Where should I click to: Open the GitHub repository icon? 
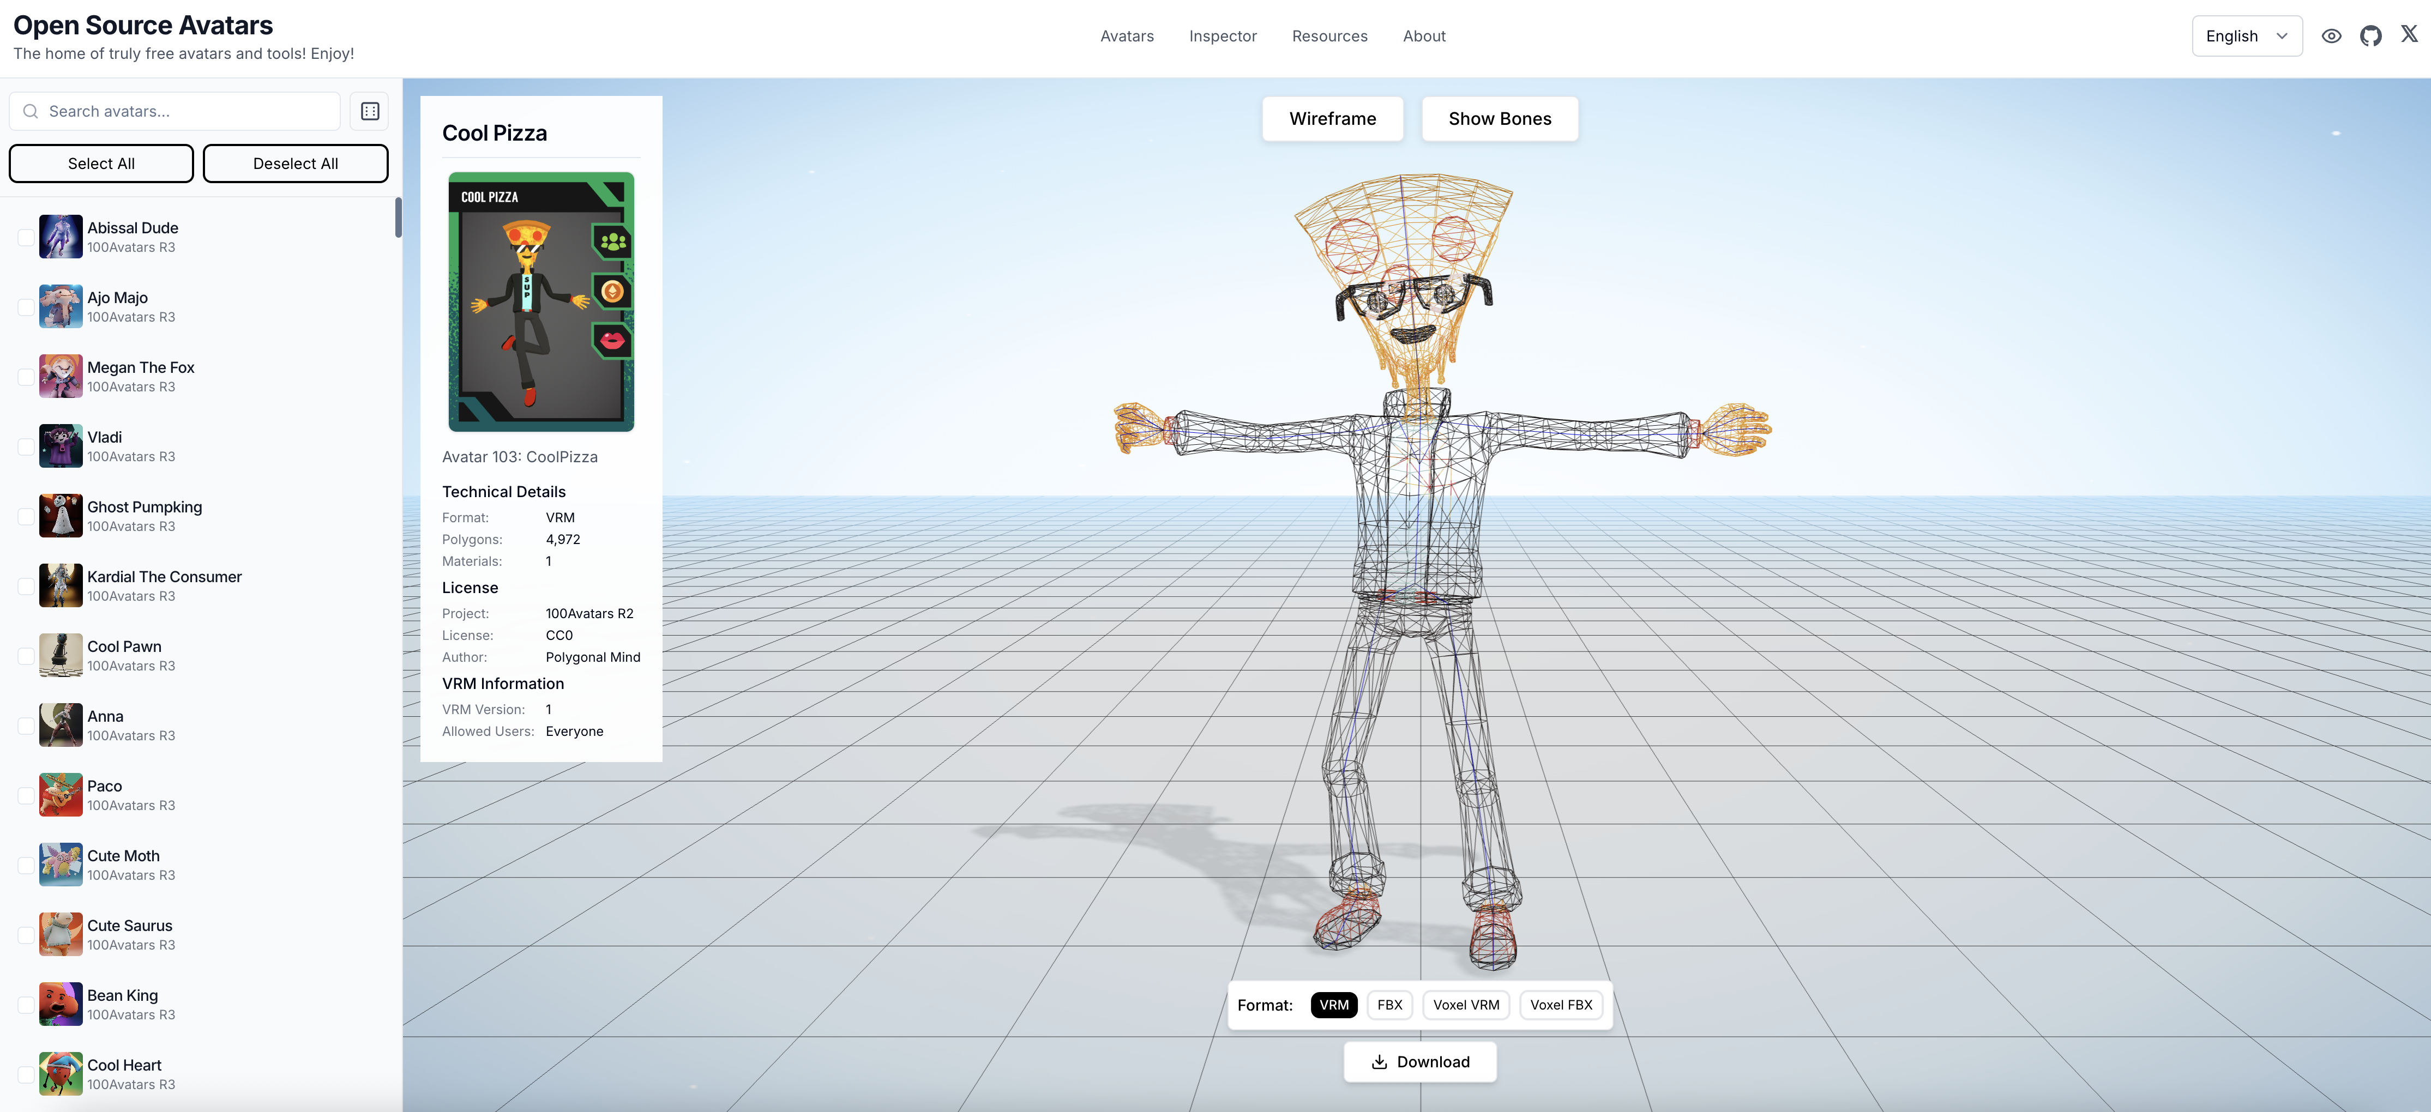[x=2370, y=36]
